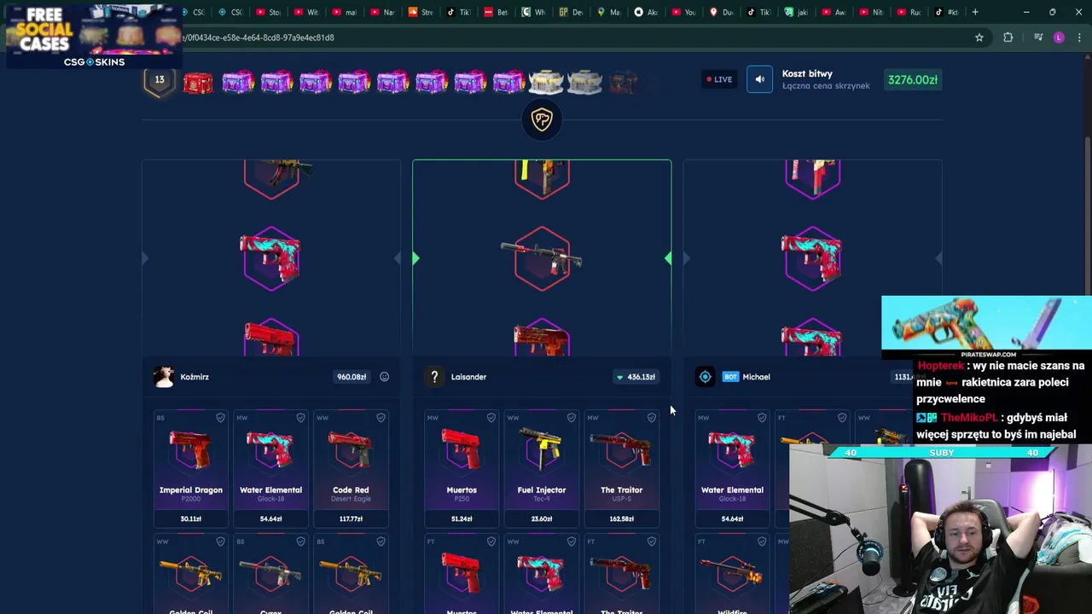Screen dimensions: 1092x614
Task: Click the TheMikoPL chat username
Action: [968, 418]
